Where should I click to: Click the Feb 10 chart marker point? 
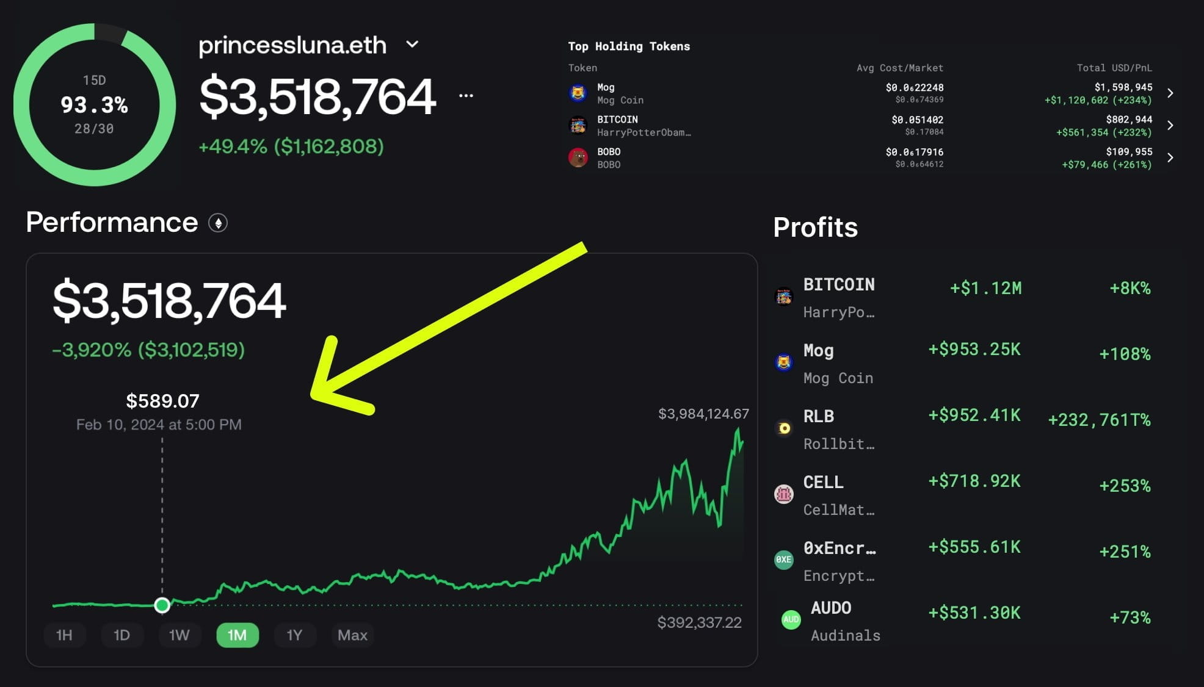coord(162,605)
